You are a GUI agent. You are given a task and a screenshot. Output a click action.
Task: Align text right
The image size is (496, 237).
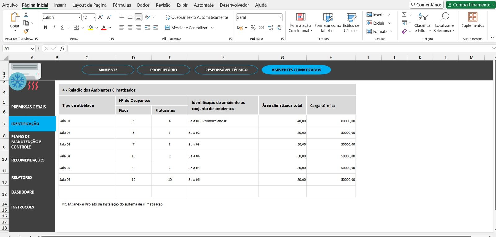(x=139, y=28)
